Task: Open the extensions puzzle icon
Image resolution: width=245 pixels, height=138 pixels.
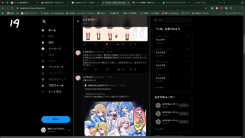Action: pyautogui.click(x=231, y=8)
